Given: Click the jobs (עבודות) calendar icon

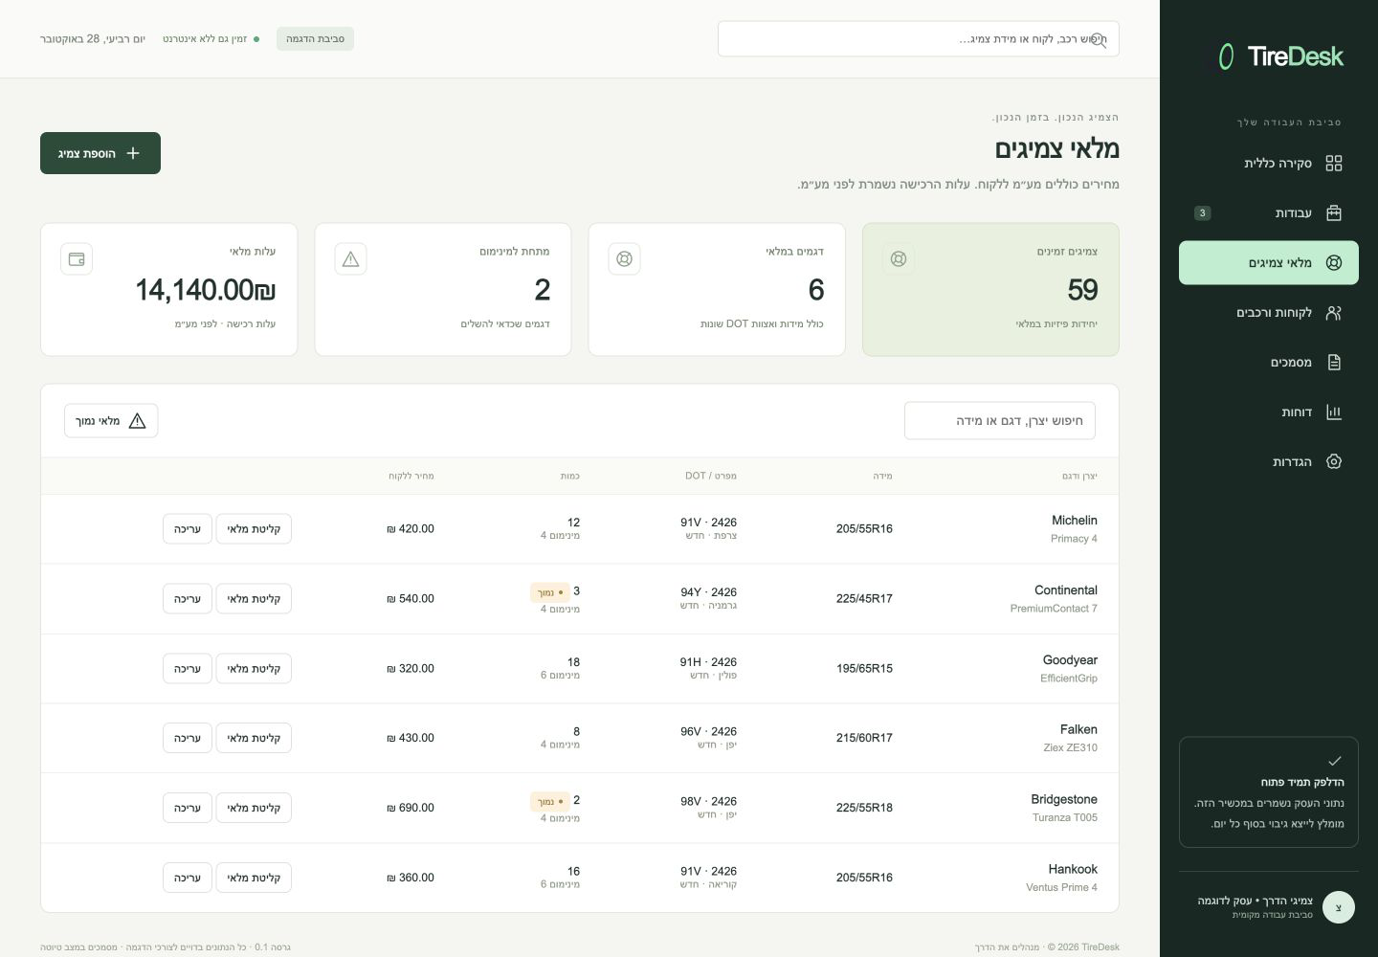Looking at the screenshot, I should 1334,212.
